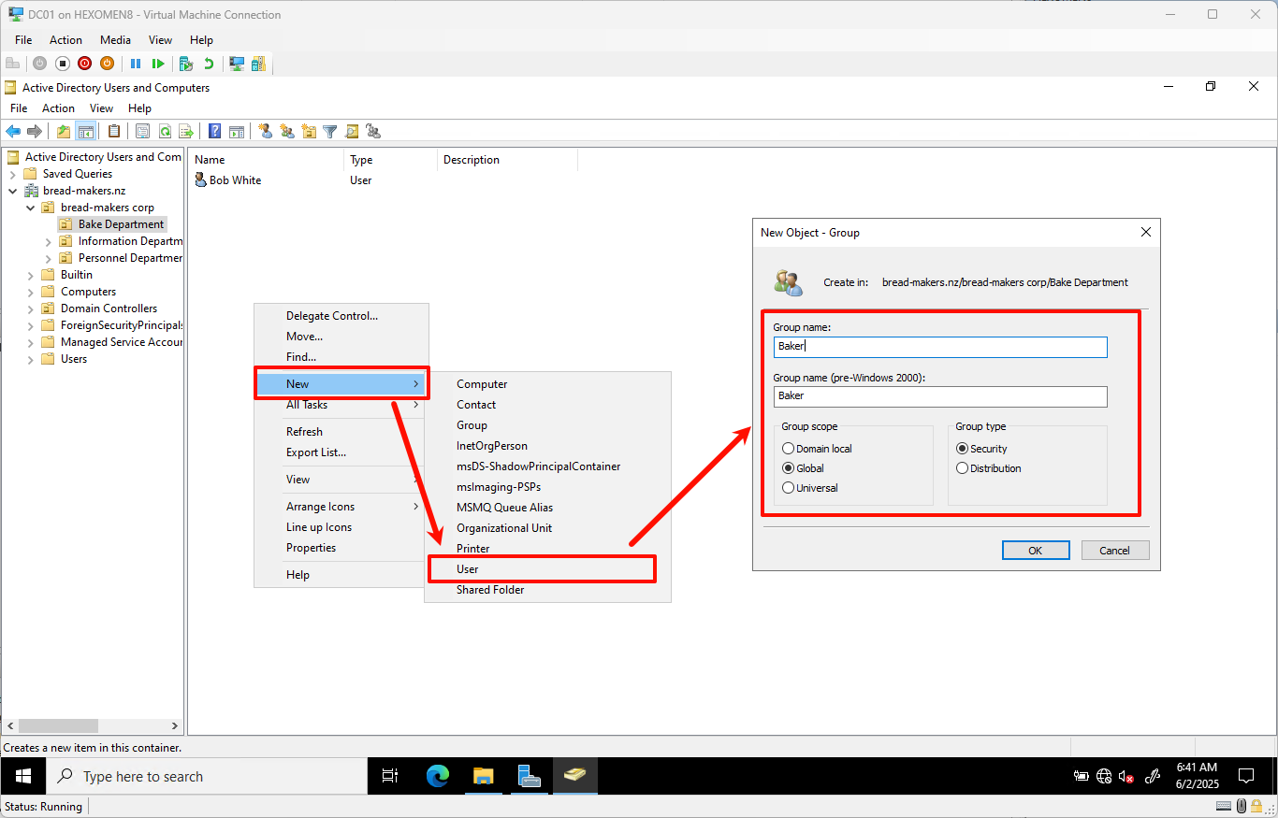Screen dimensions: 1278x818
Task: Collapse the bread-makers.nz domain node
Action: 13,191
